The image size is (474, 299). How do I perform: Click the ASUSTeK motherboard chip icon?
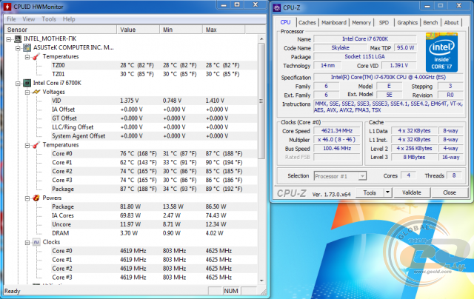point(27,47)
